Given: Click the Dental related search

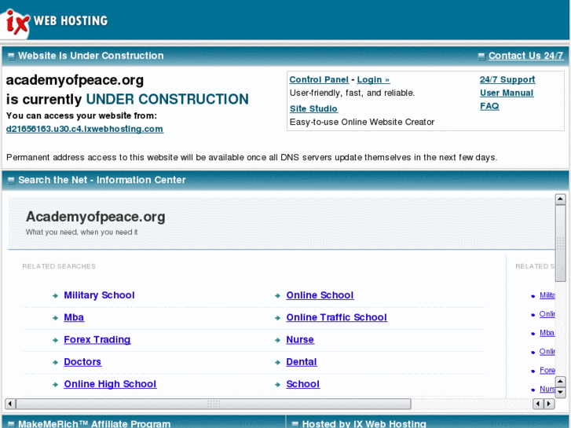Looking at the screenshot, I should pos(301,362).
